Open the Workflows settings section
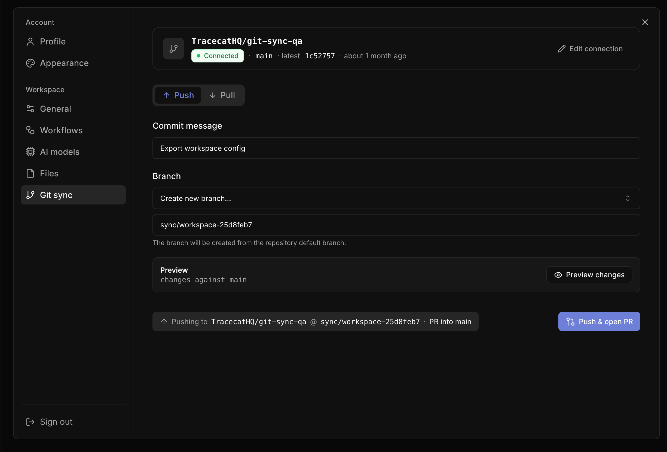Viewport: 667px width, 452px height. pos(73,131)
